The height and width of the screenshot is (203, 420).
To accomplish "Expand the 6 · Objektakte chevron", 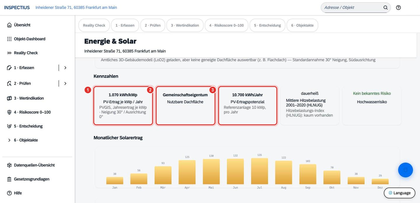I will pos(9,140).
